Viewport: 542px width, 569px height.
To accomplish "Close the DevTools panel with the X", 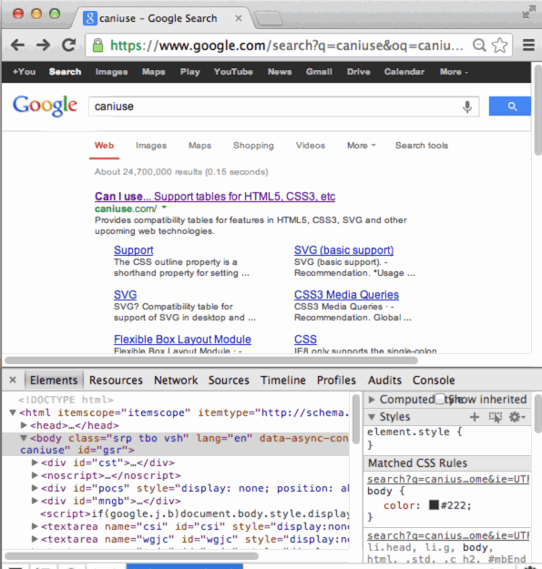I will coord(13,380).
